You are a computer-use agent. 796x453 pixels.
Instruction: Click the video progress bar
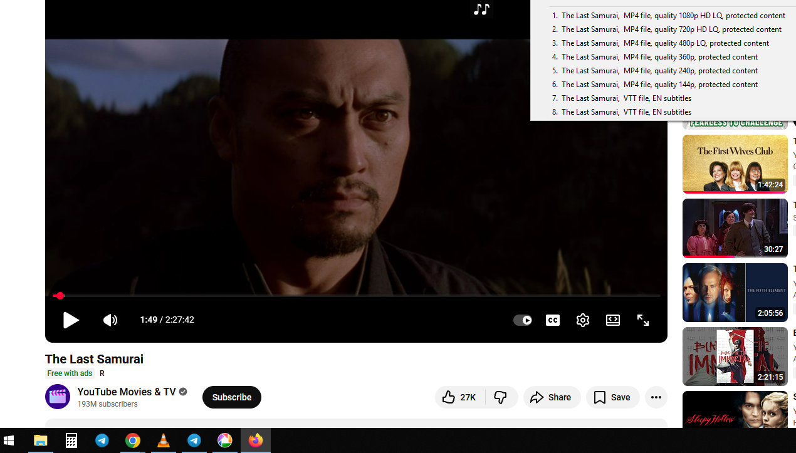click(x=356, y=296)
